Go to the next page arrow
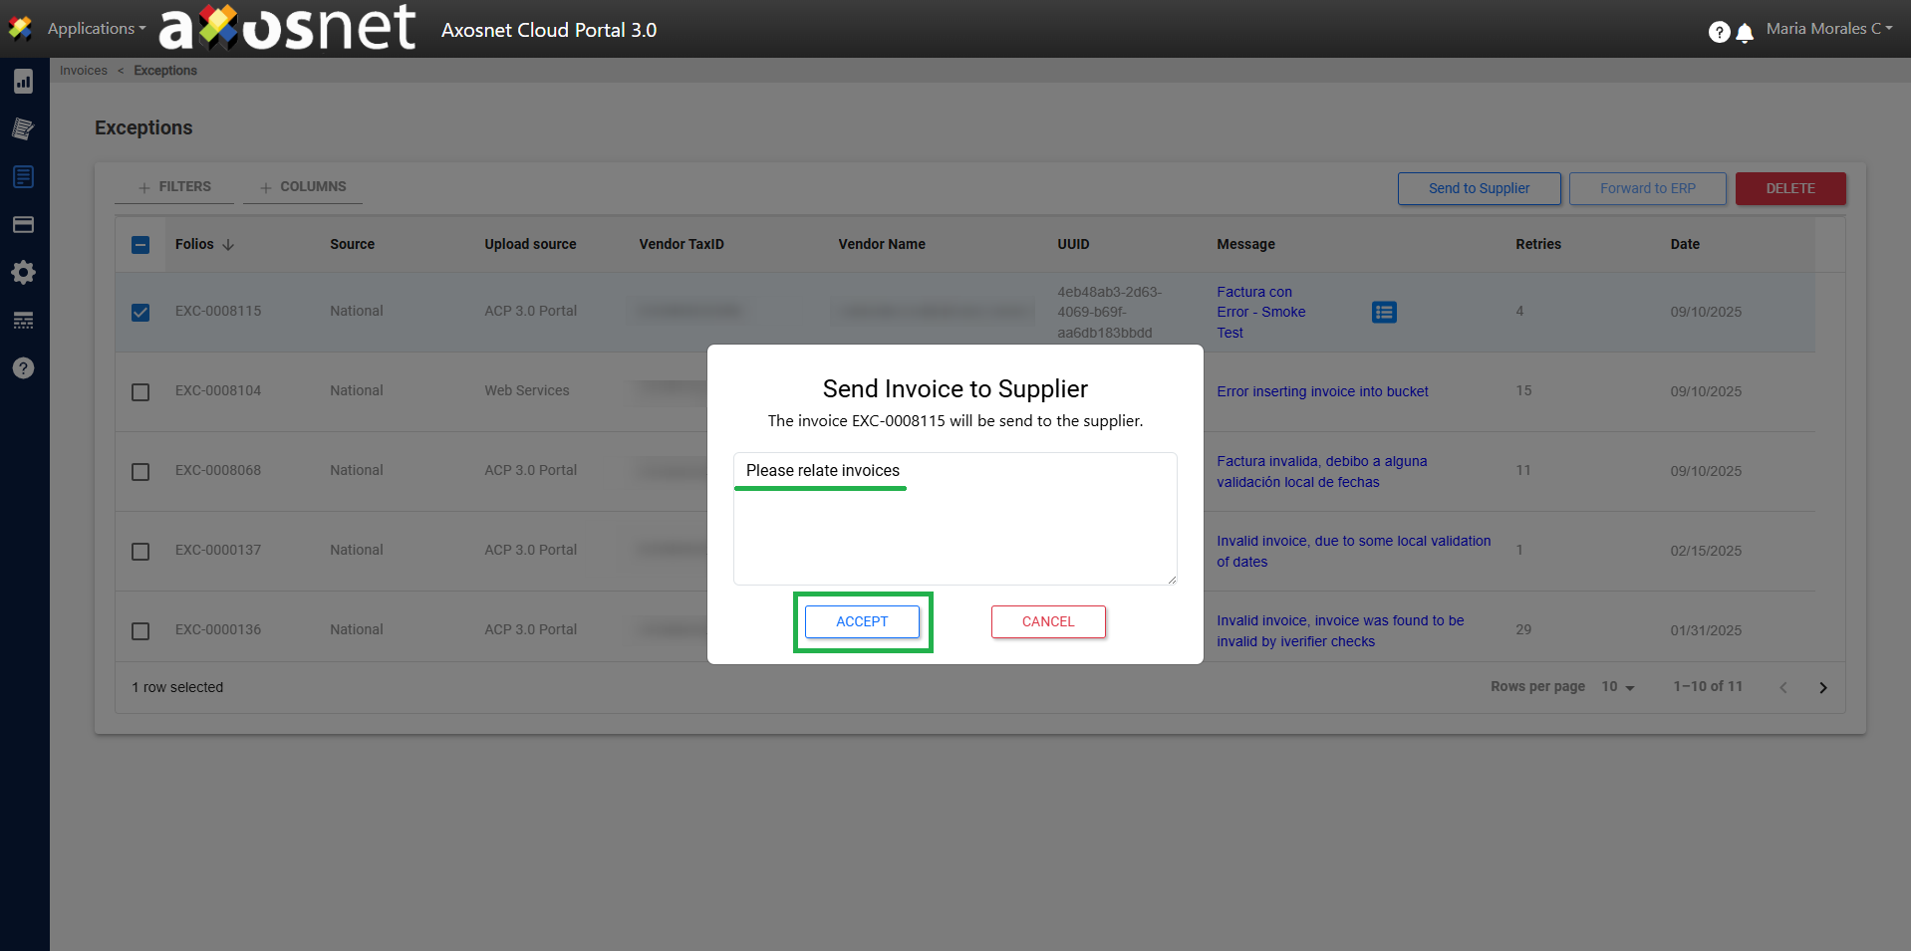Image resolution: width=1911 pixels, height=951 pixels. point(1822,688)
